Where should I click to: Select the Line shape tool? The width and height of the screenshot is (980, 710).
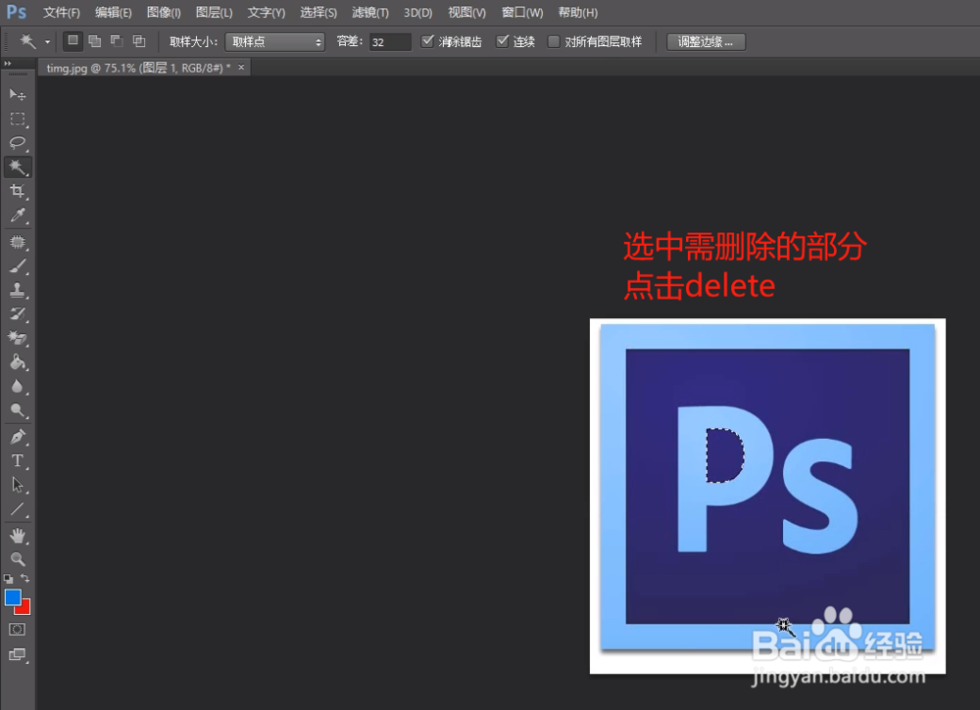click(x=17, y=509)
